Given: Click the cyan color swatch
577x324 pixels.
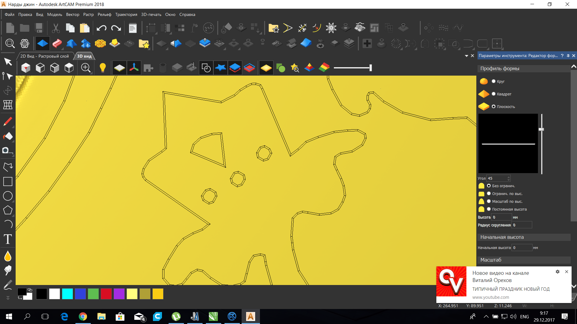Looking at the screenshot, I should tap(67, 294).
